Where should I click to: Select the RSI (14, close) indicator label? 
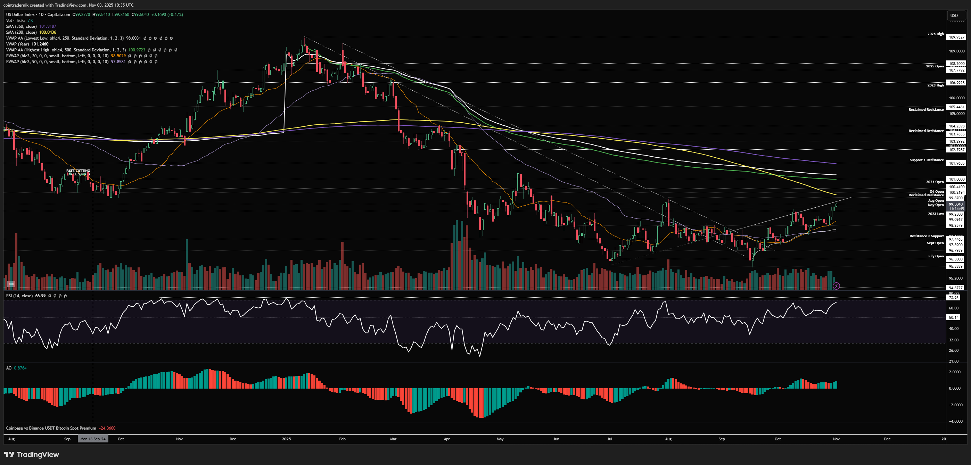(19, 296)
